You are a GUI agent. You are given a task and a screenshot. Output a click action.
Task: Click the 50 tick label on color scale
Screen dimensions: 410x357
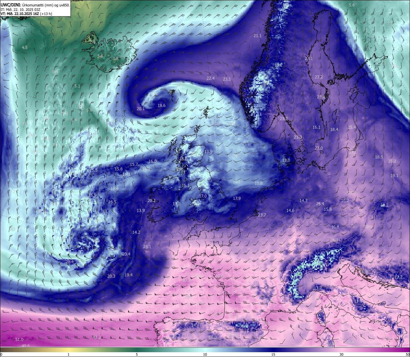(407, 354)
